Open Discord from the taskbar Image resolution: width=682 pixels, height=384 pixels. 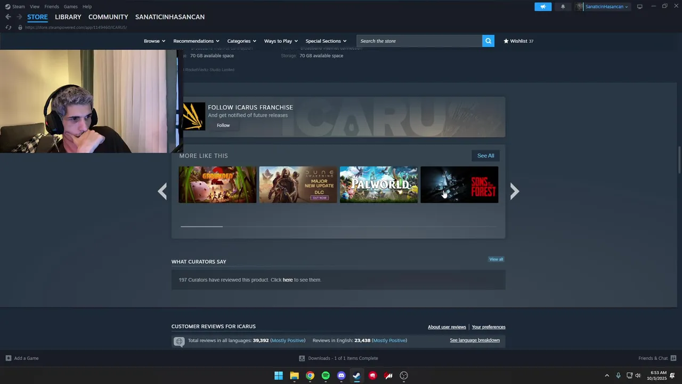[x=342, y=375]
